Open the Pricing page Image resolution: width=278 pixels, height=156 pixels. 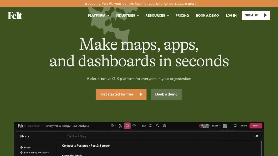pyautogui.click(x=182, y=16)
